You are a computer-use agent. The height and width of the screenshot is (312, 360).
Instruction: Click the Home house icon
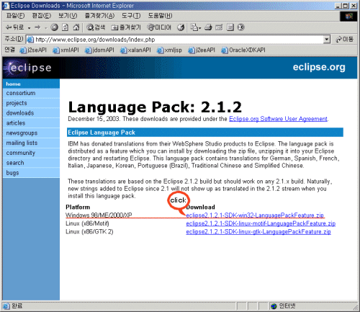point(76,27)
